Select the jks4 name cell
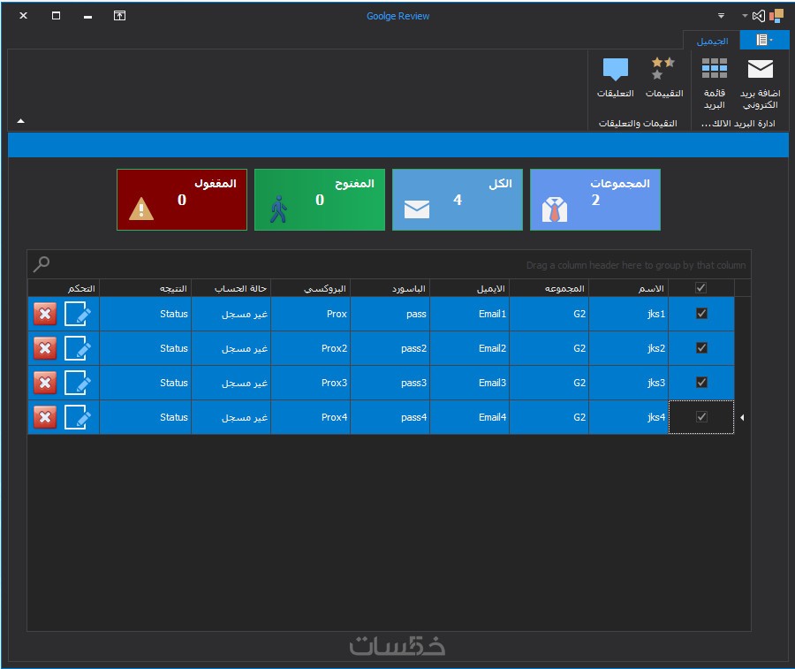 pyautogui.click(x=629, y=417)
